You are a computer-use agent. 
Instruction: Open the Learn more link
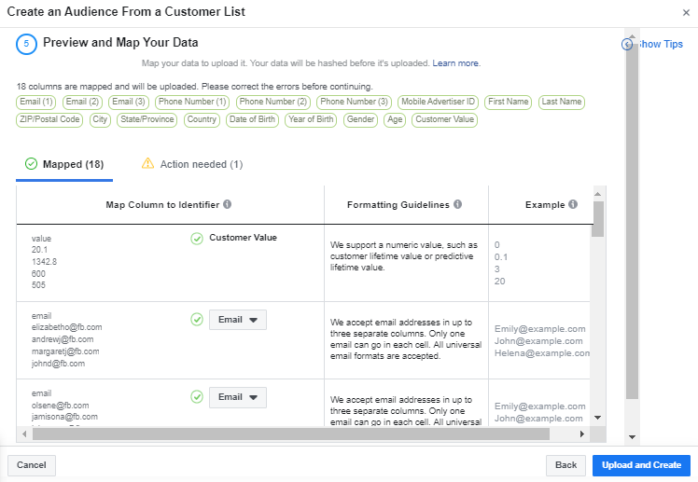(455, 63)
